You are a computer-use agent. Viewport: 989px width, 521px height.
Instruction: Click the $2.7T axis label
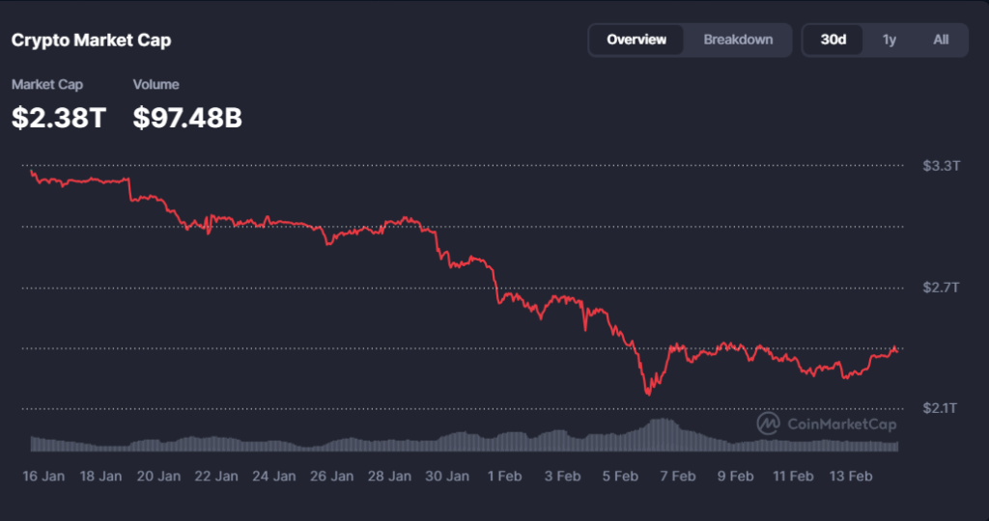940,288
